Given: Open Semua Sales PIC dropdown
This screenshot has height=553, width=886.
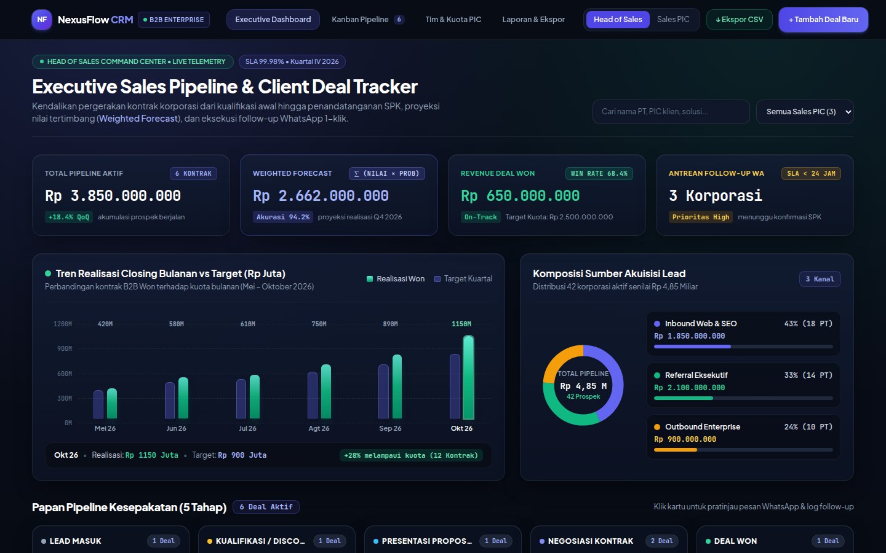Looking at the screenshot, I should click(805, 112).
